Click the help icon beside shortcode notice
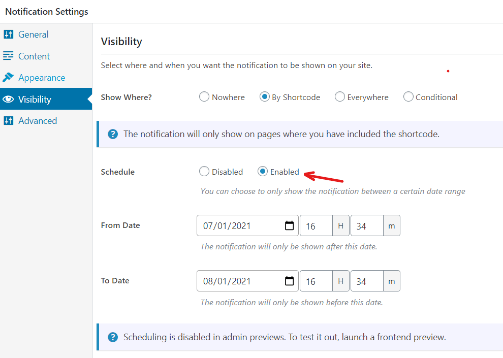The image size is (503, 358). pyautogui.click(x=113, y=134)
